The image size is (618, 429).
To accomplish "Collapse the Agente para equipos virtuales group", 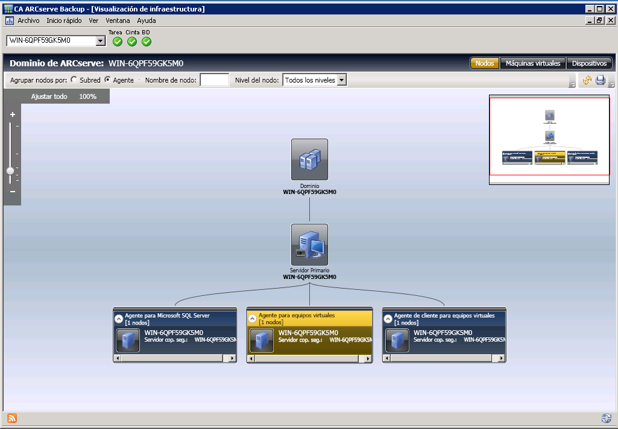I will (x=252, y=319).
